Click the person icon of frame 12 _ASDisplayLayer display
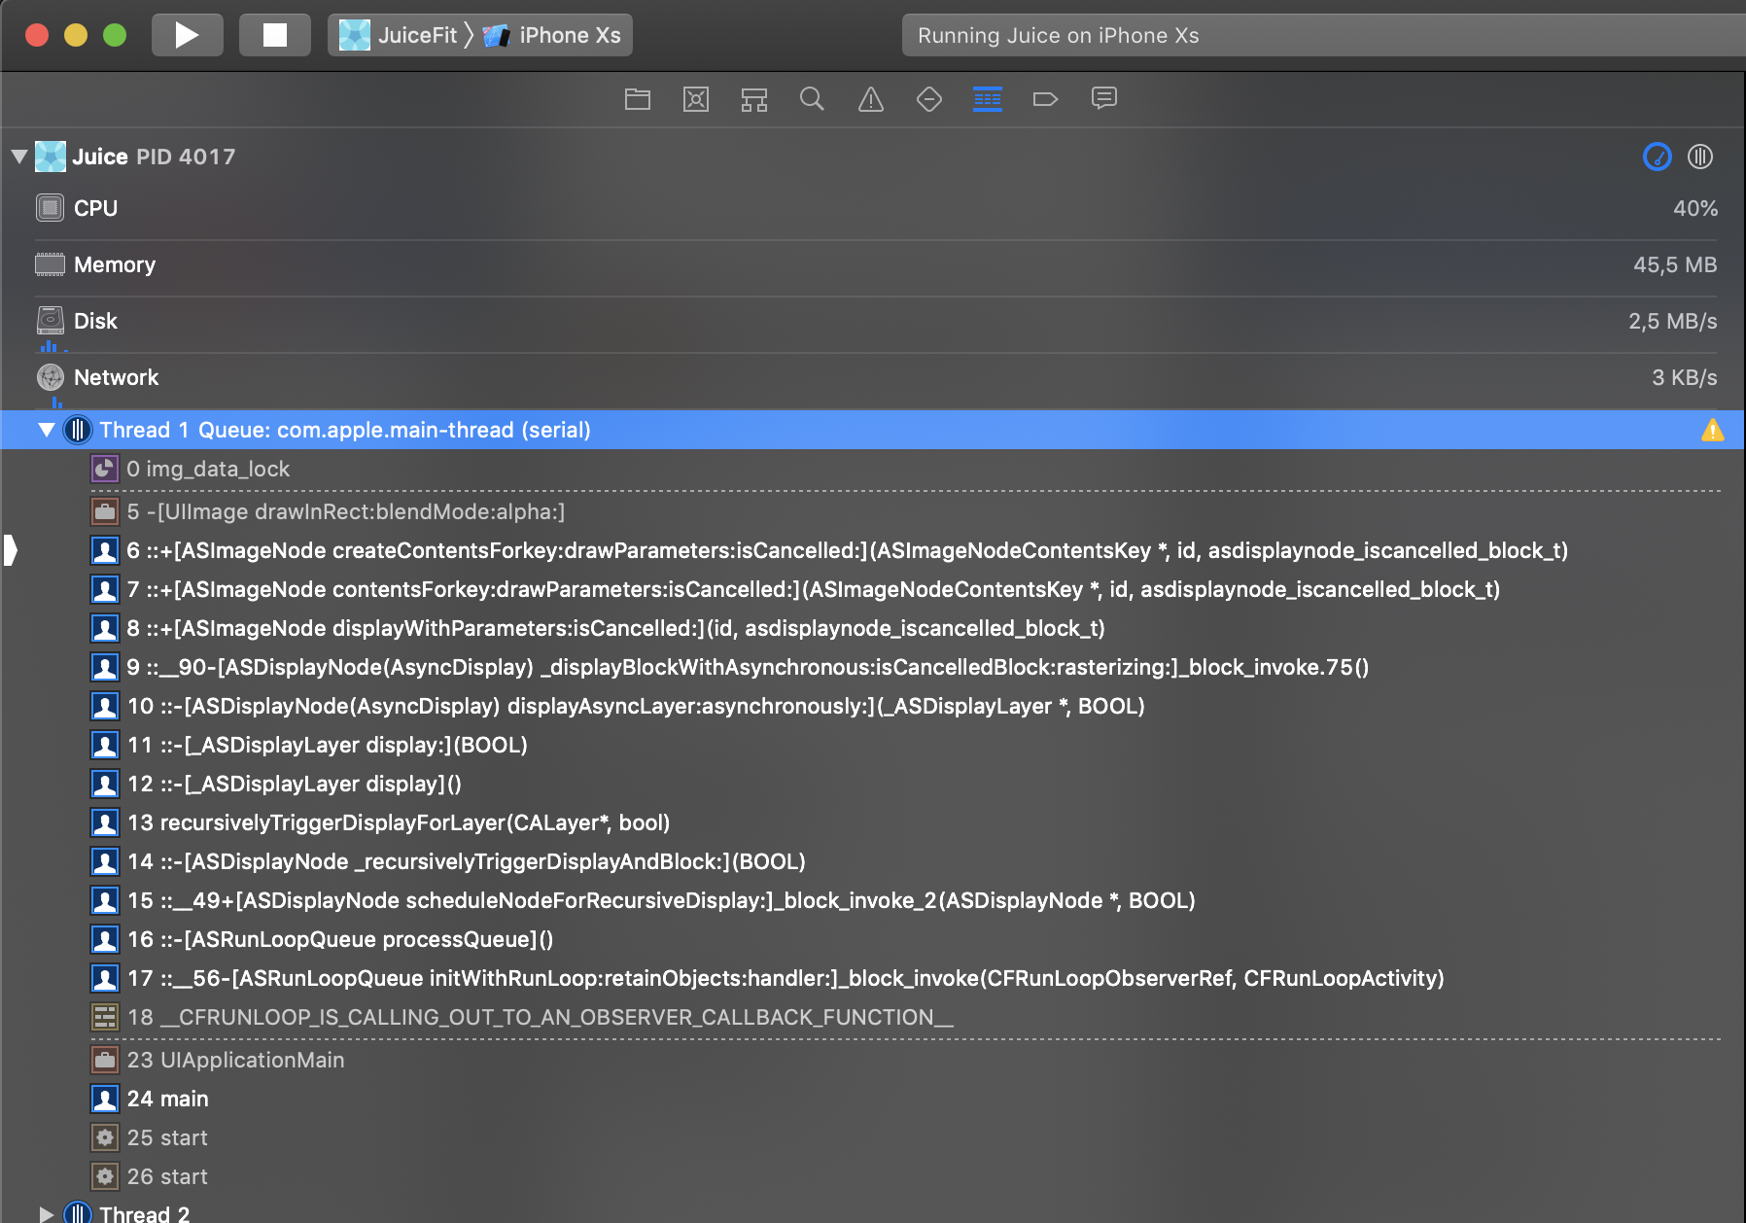Viewport: 1746px width, 1223px height. coord(105,784)
